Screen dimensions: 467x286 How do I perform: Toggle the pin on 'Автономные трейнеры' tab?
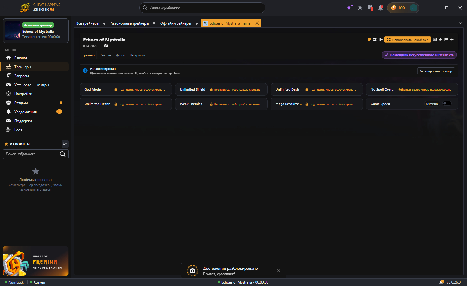(x=154, y=23)
